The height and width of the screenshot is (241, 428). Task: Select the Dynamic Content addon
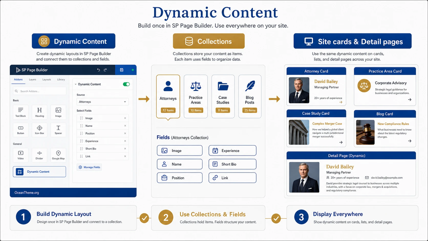click(x=39, y=172)
